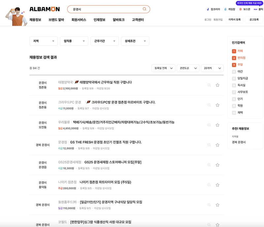Click the 보스몬 icon

coord(241,9)
